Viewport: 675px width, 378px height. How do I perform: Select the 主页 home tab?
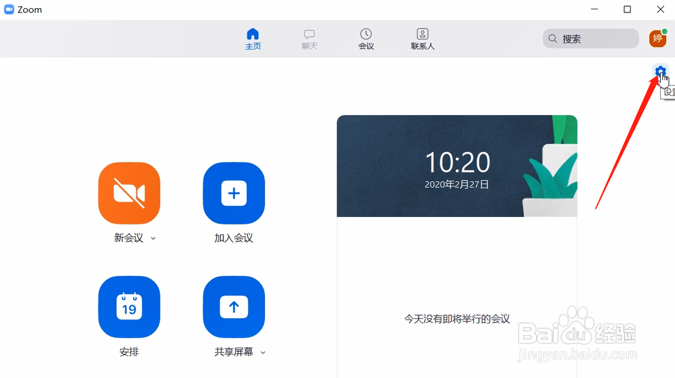253,39
